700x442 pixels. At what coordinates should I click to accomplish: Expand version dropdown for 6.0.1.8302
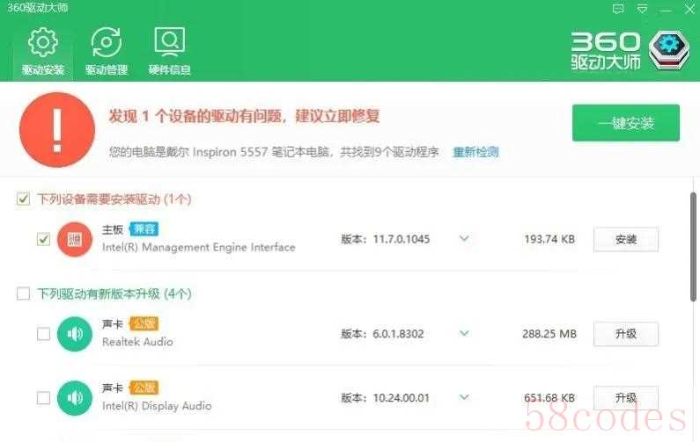464,333
